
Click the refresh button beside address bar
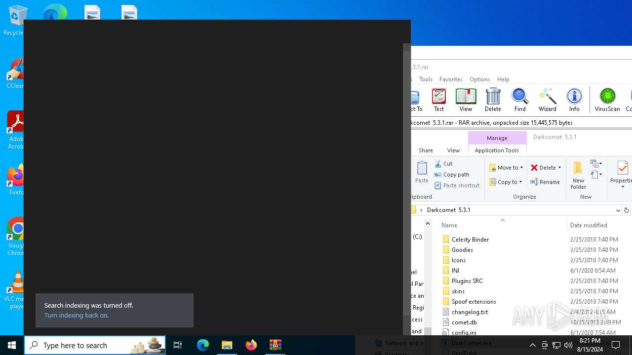tap(626, 210)
